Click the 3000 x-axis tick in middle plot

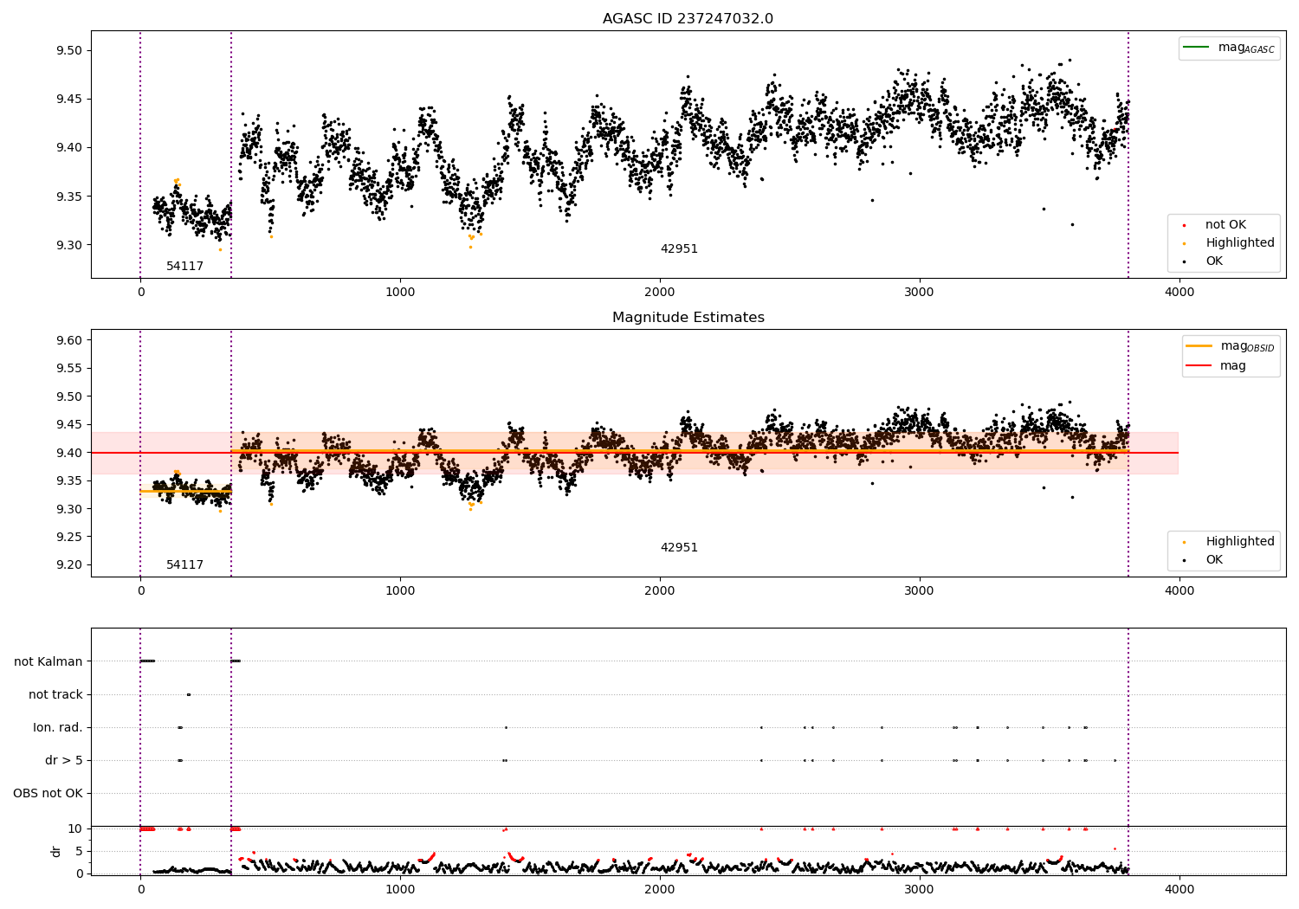point(919,591)
